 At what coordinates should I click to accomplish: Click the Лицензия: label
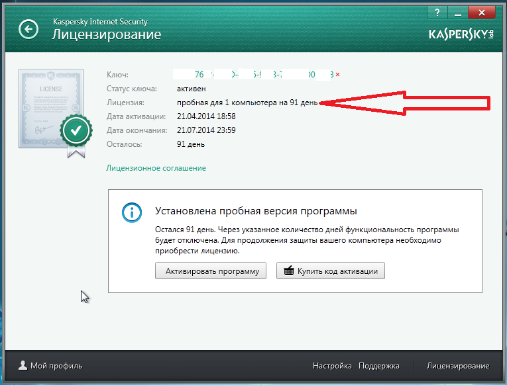click(125, 103)
